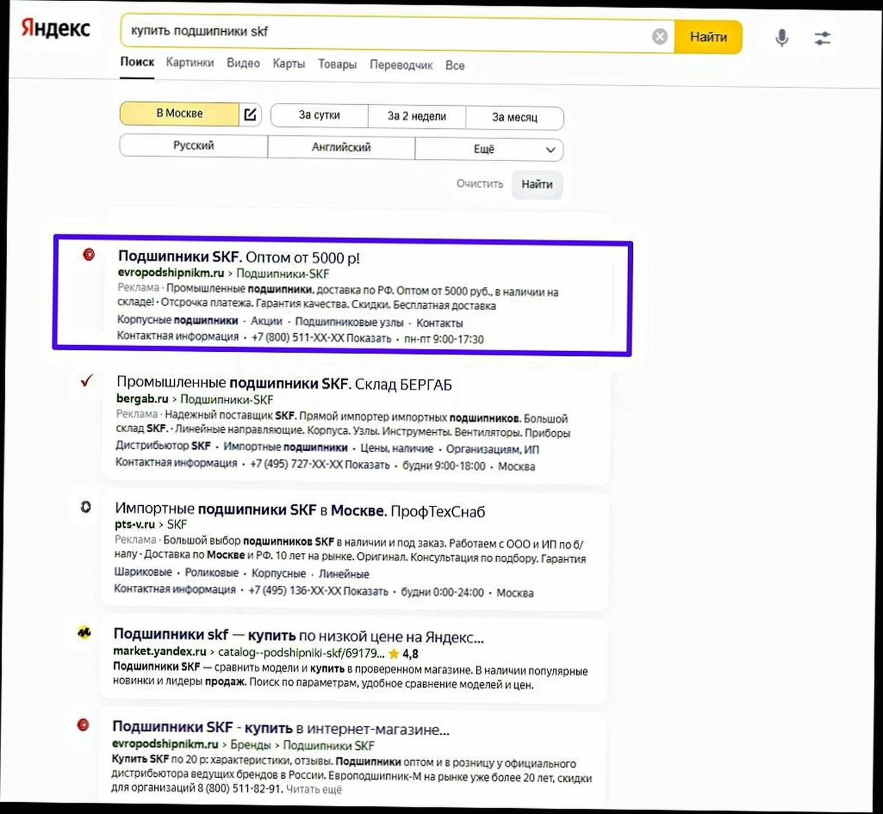This screenshot has width=883, height=814.
Task: Open Роликовые sitelink
Action: tap(212, 572)
